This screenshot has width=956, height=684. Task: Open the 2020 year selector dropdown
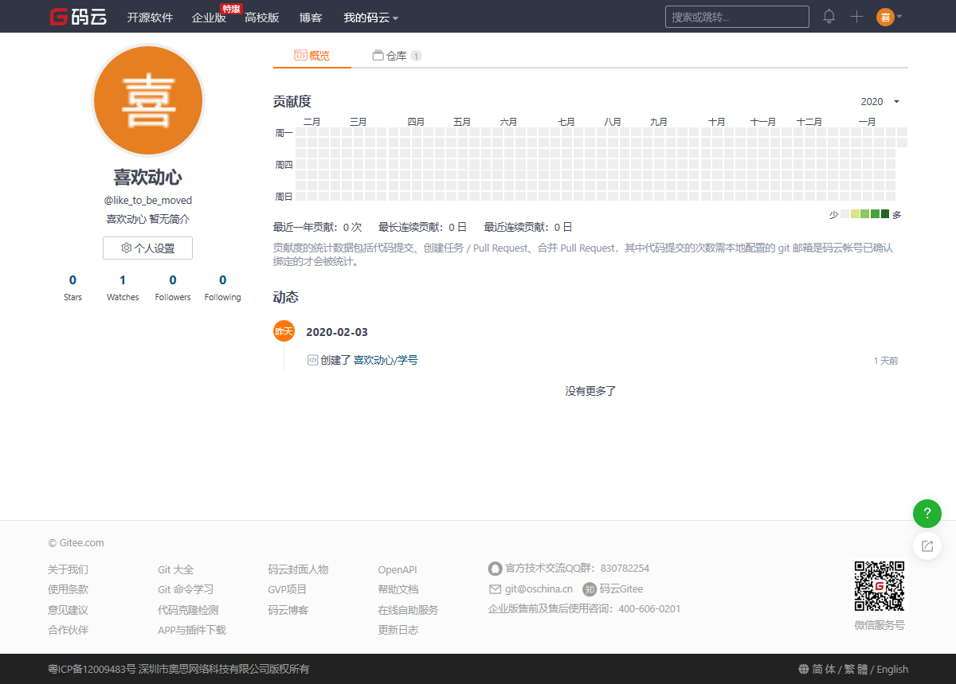pyautogui.click(x=880, y=101)
